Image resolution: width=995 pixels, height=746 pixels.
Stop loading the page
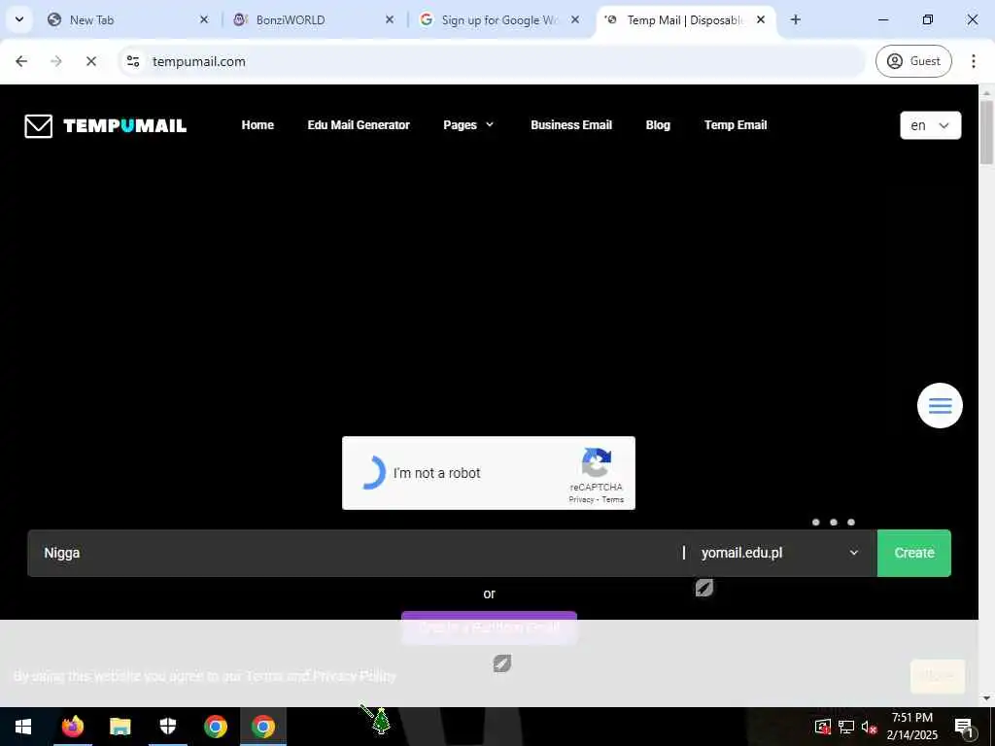90,61
